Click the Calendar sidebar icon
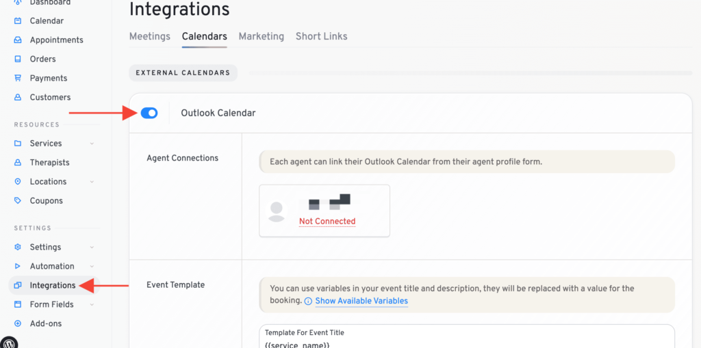 [18, 21]
